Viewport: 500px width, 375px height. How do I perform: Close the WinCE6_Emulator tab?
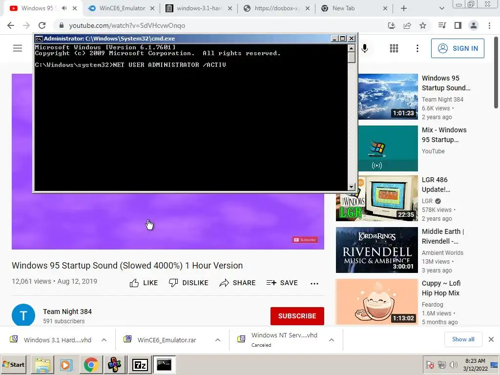(x=152, y=9)
